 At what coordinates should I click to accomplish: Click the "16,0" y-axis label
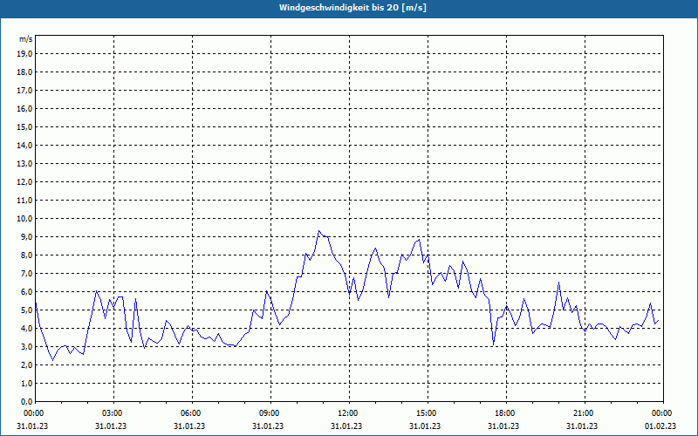24,108
